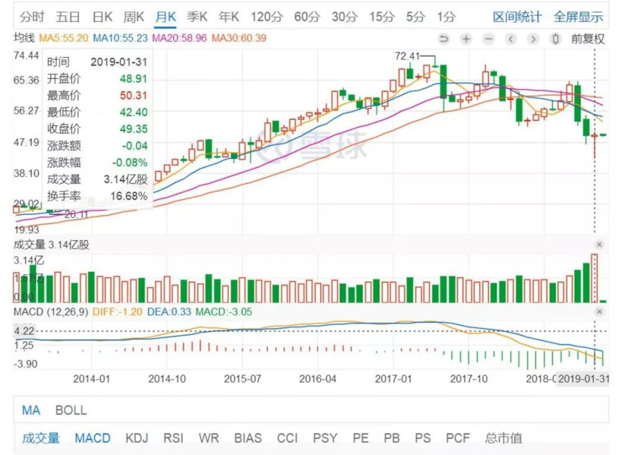631x455 pixels.
Task: Click the candlestick style icon
Action: (556, 39)
